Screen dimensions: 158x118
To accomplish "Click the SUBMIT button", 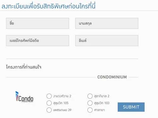I will tap(131, 107).
